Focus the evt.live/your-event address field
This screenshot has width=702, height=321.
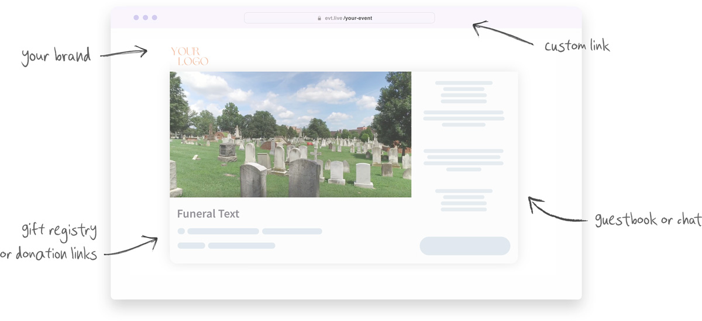click(339, 18)
